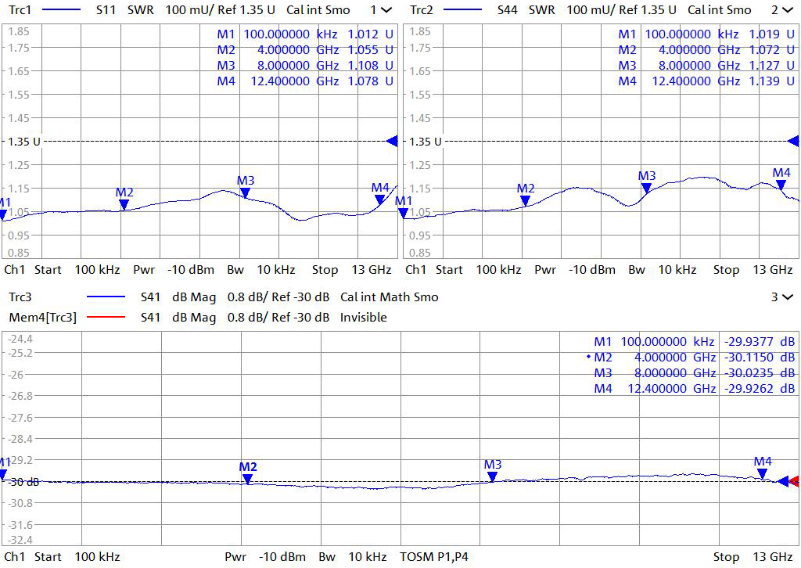This screenshot has width=801, height=568.
Task: Select the Mem4[Trc3] memory trace label
Action: [x=42, y=318]
